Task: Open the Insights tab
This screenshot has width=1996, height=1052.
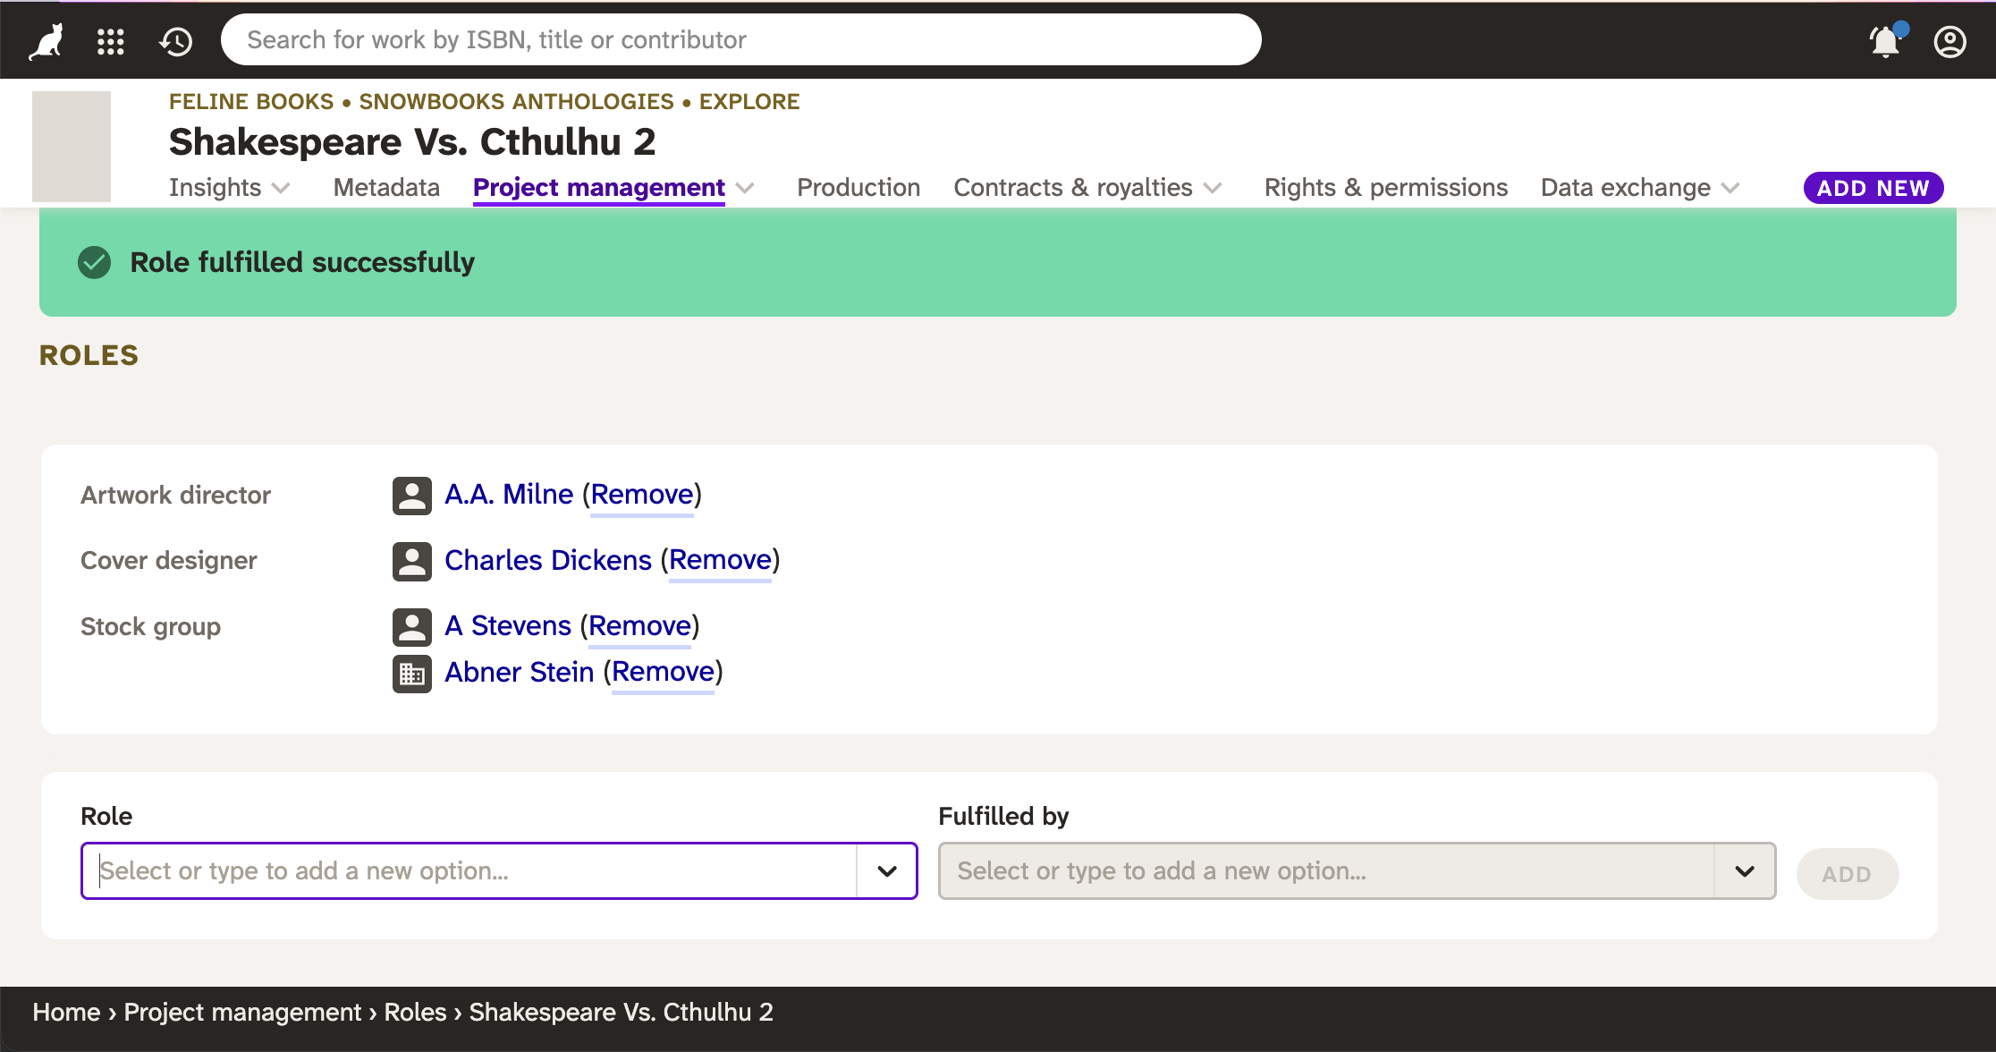Action: 216,187
